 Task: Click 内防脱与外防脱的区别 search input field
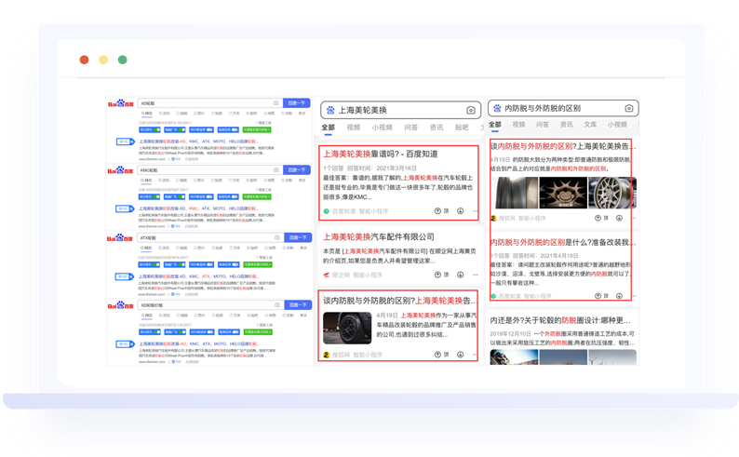563,108
